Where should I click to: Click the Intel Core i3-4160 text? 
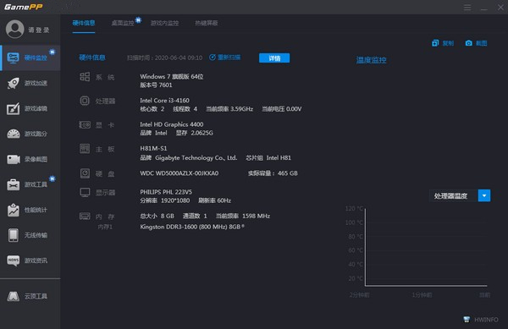pyautogui.click(x=164, y=101)
